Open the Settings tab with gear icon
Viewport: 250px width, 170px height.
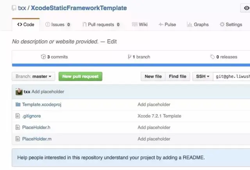point(231,24)
